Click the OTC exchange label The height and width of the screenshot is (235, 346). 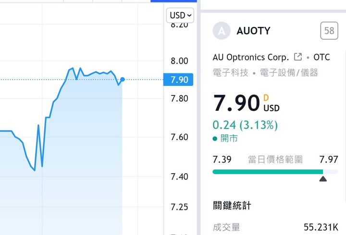pos(321,57)
